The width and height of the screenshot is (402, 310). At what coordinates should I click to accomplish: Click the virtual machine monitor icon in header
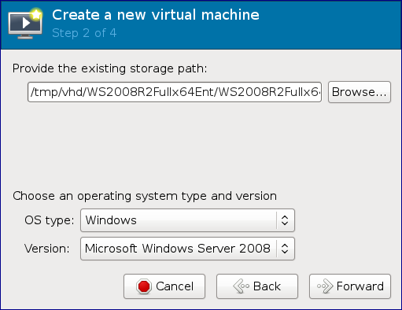pos(25,24)
